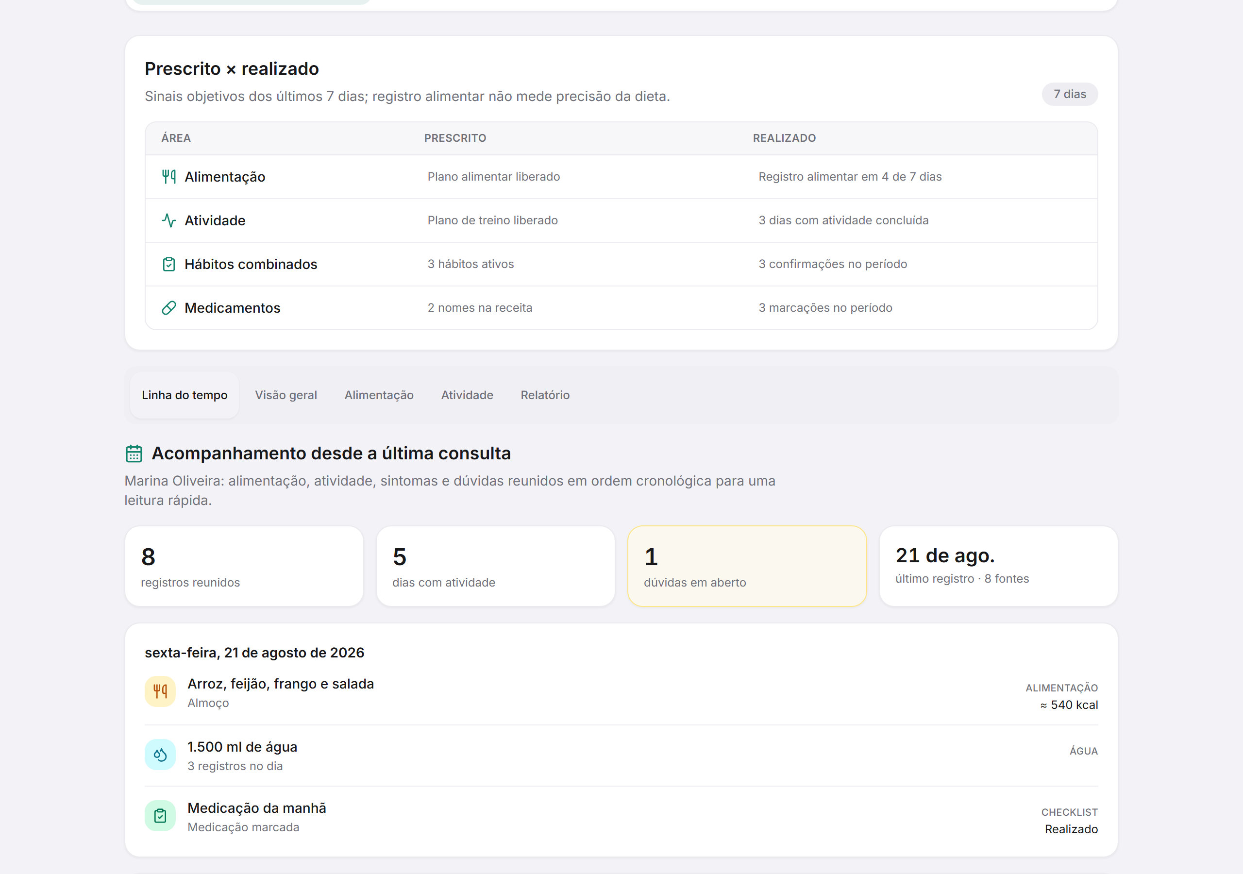This screenshot has height=874, width=1243.
Task: Switch to the Relatório tab
Action: coord(545,395)
